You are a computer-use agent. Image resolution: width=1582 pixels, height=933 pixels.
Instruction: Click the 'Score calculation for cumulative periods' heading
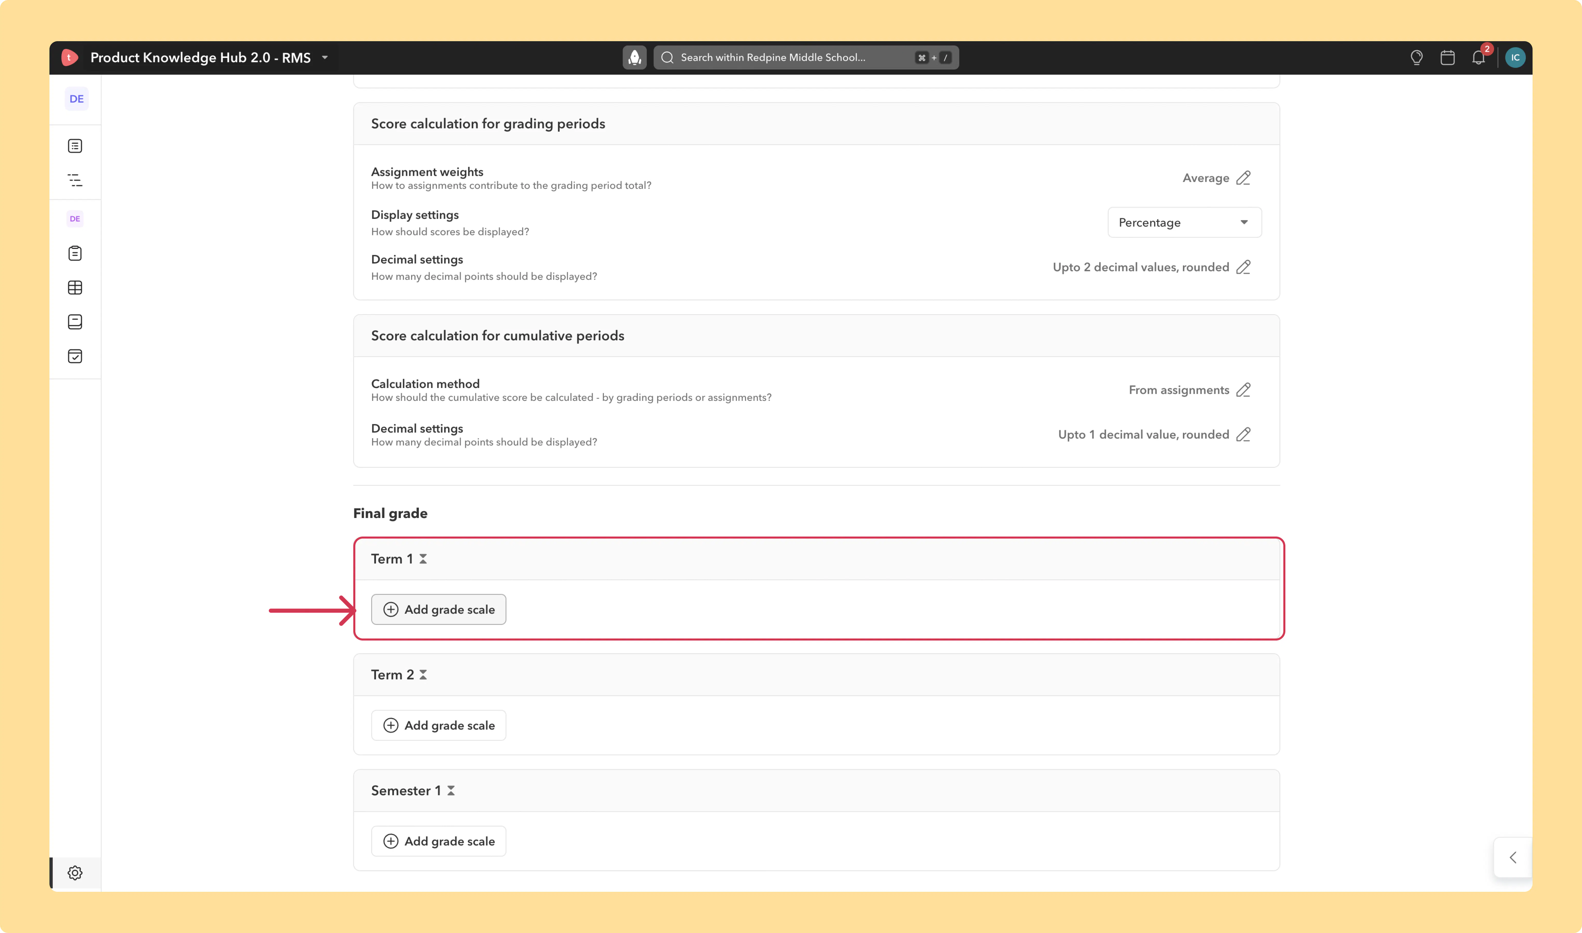coord(497,336)
